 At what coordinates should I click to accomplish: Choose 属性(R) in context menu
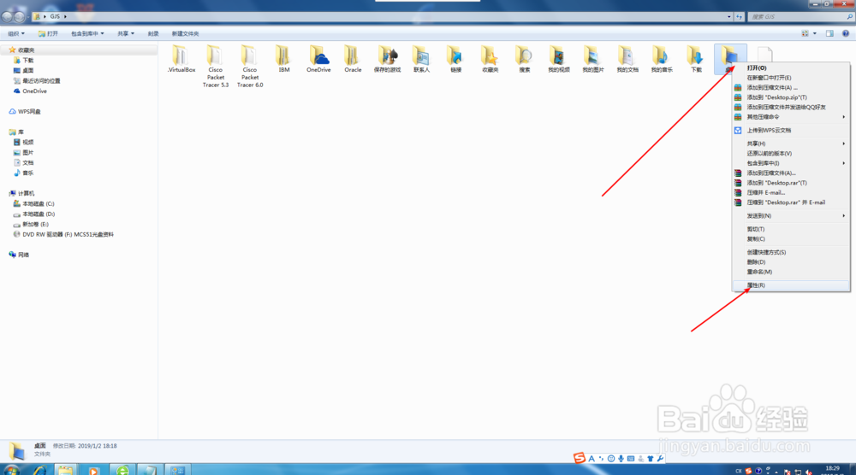pyautogui.click(x=791, y=285)
